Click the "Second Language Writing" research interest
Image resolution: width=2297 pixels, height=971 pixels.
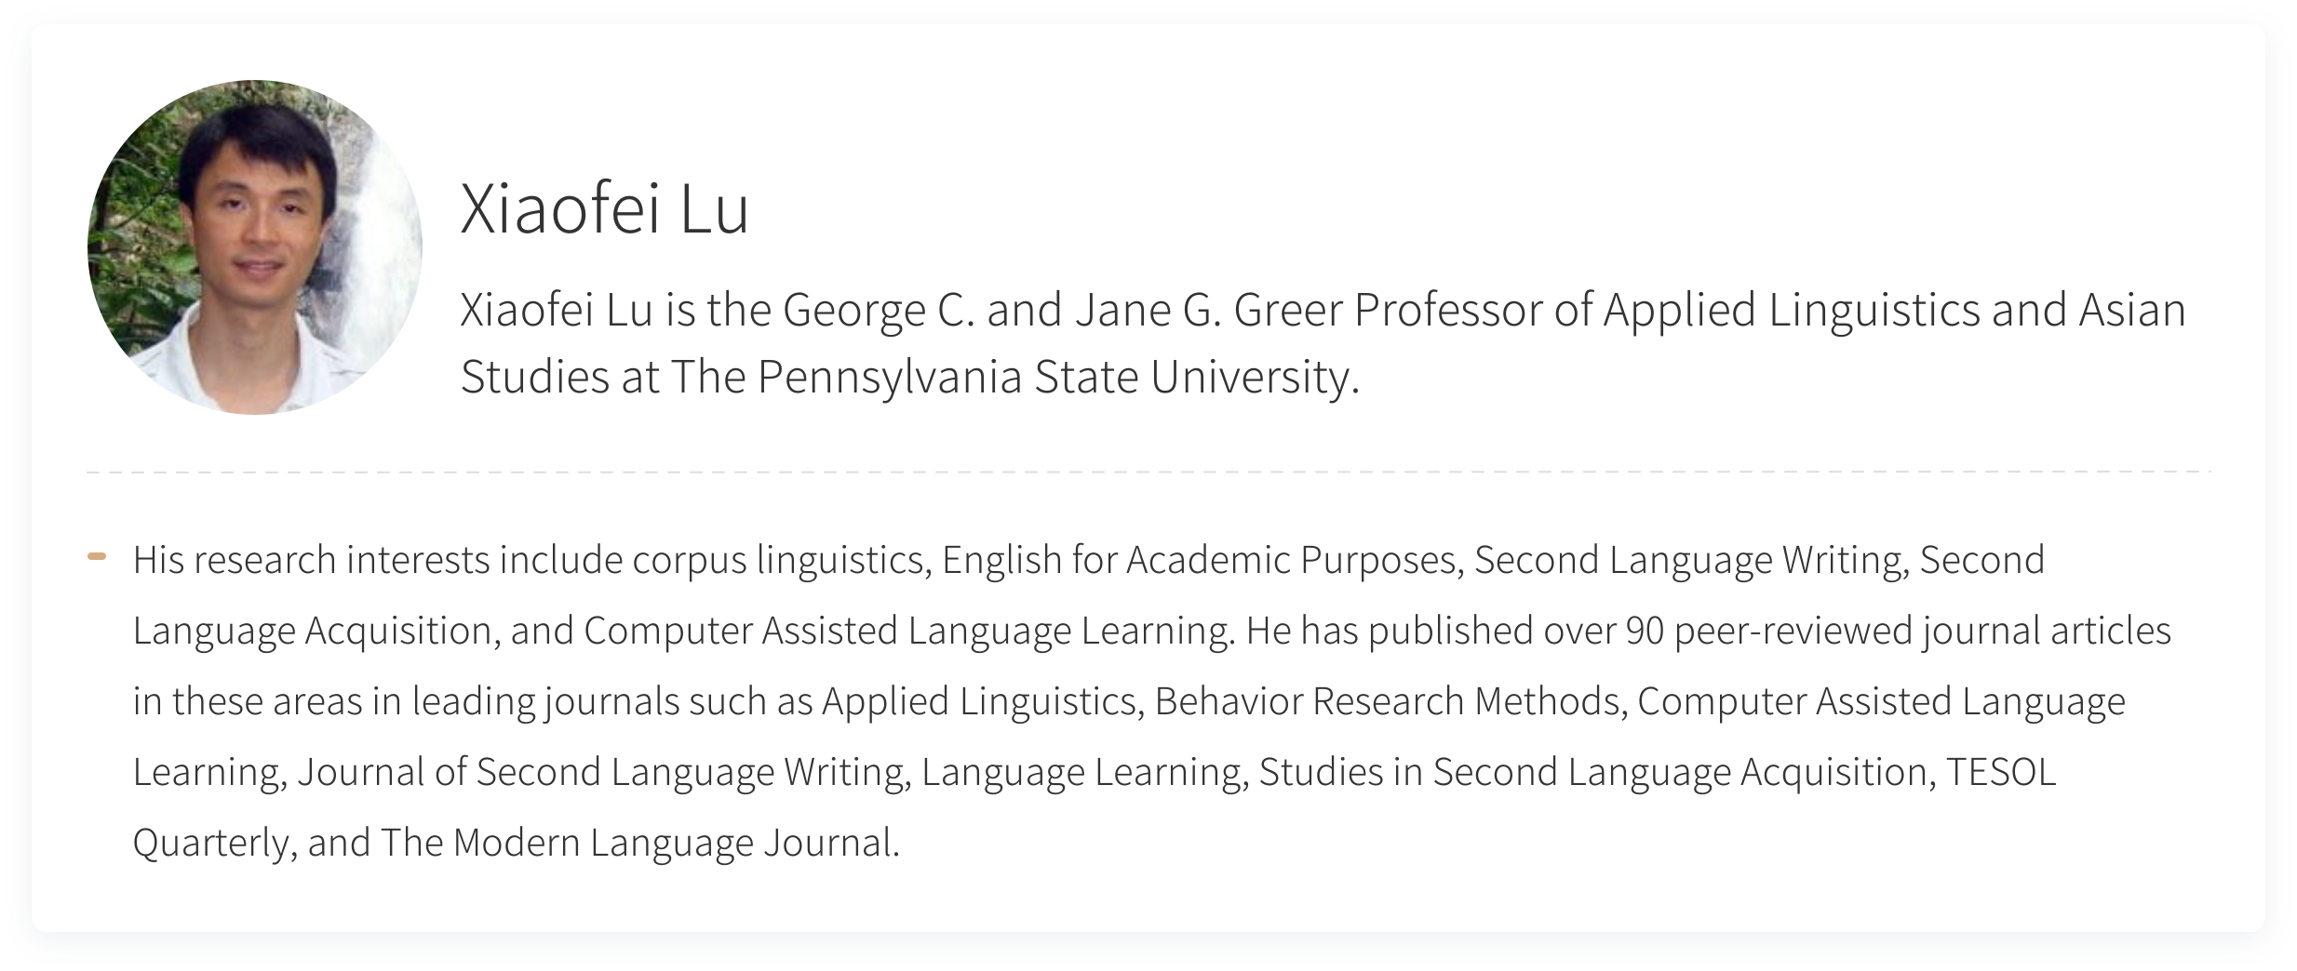click(1687, 561)
